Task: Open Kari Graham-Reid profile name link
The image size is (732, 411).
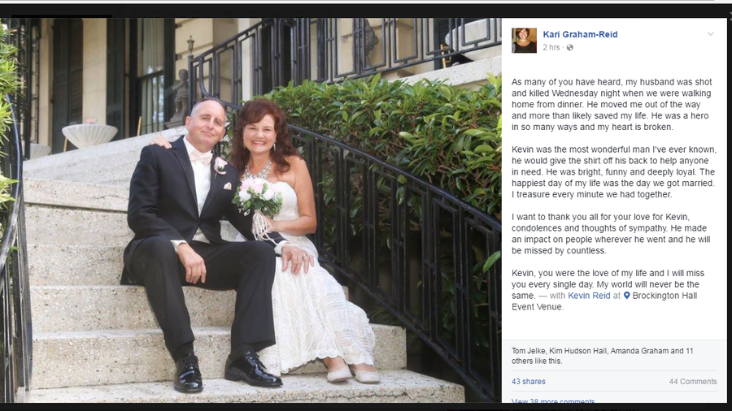Action: point(580,34)
